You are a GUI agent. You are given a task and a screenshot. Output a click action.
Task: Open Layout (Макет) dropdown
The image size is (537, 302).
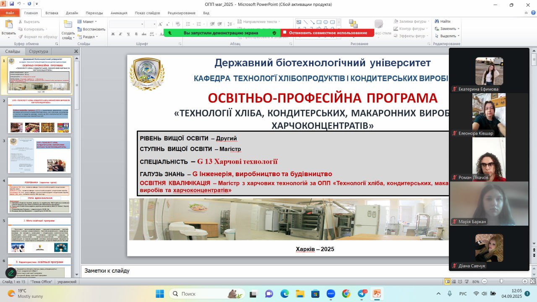click(87, 22)
